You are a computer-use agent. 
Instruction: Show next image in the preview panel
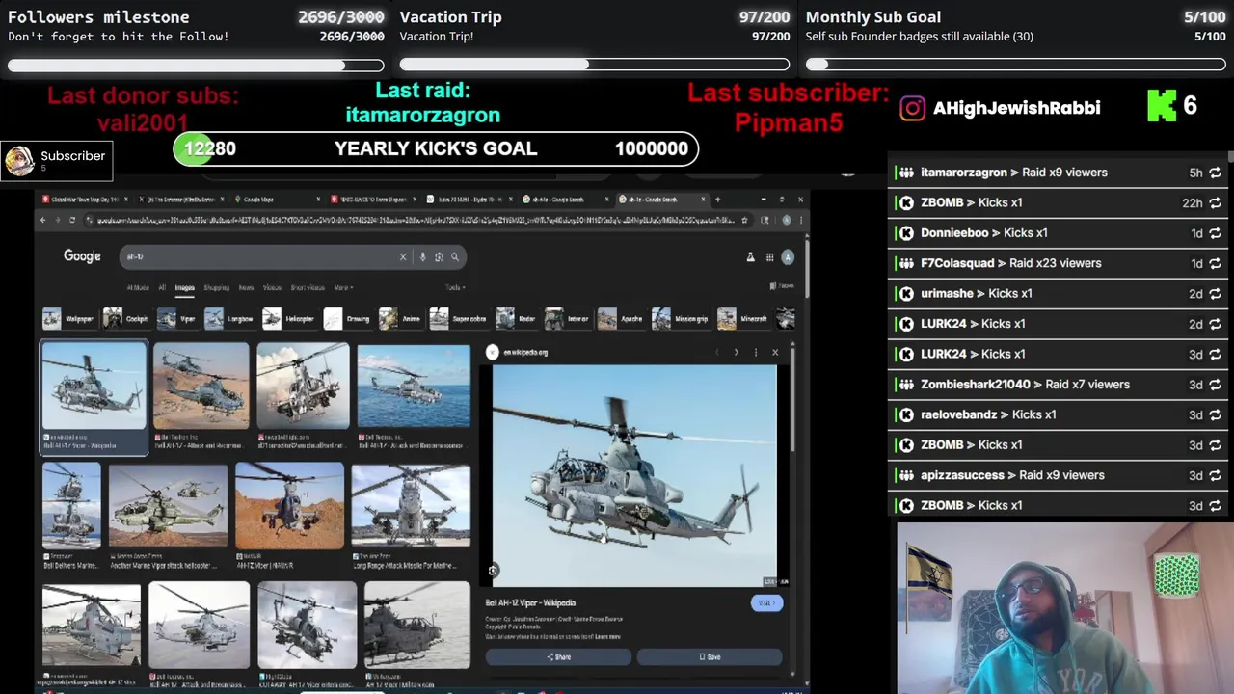pos(737,352)
